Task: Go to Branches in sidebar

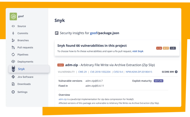Action: click(23, 40)
